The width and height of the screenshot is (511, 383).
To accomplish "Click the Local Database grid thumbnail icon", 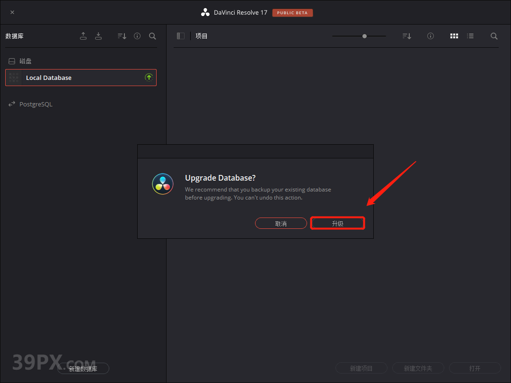I will [14, 78].
